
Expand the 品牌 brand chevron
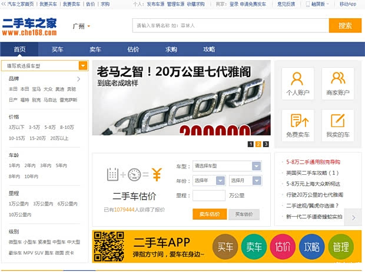(x=79, y=79)
